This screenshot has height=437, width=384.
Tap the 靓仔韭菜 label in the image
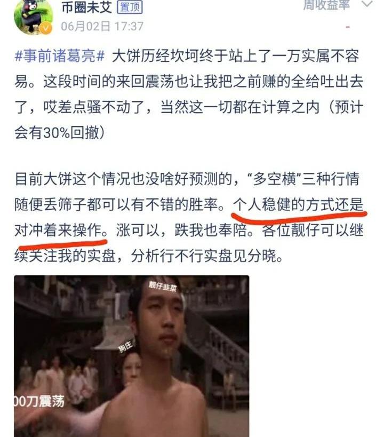tap(163, 285)
